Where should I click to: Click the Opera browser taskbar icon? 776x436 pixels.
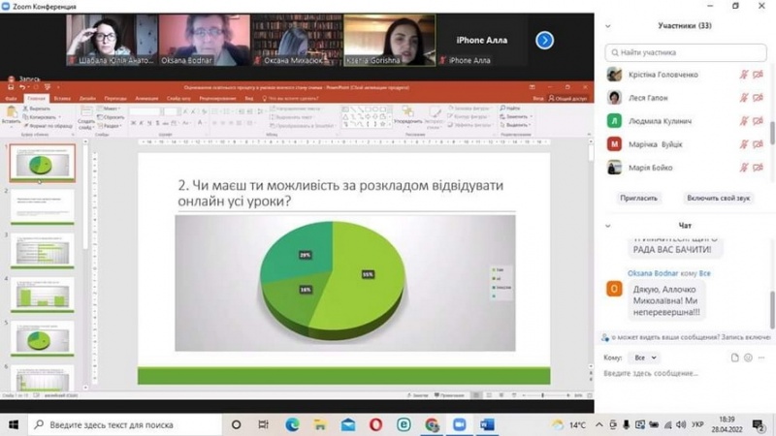(375, 424)
